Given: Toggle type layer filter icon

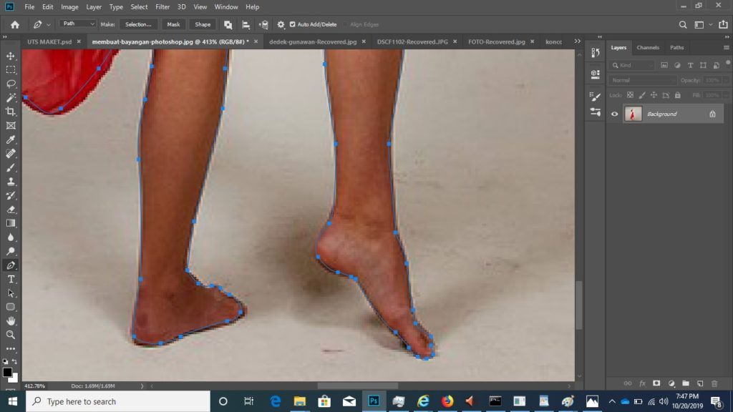Looking at the screenshot, I should coord(690,65).
